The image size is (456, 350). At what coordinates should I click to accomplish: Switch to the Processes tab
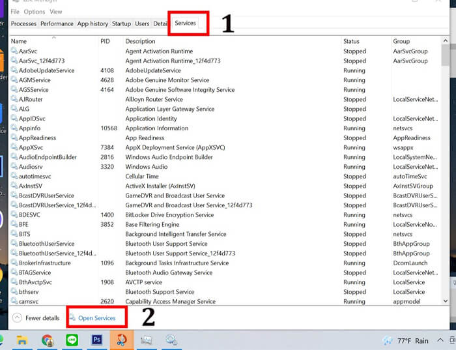23,23
